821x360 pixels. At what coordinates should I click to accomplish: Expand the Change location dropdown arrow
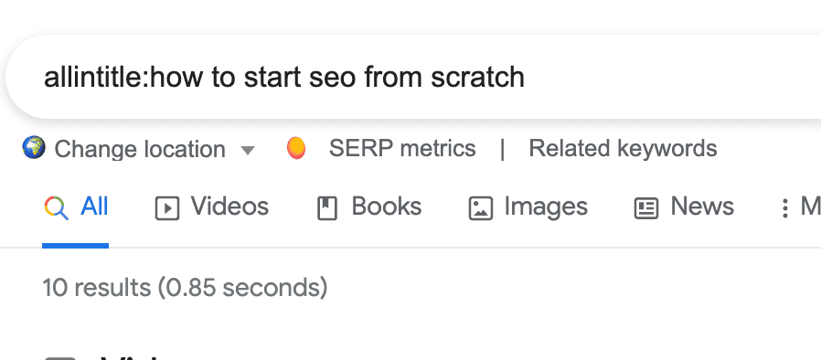247,151
